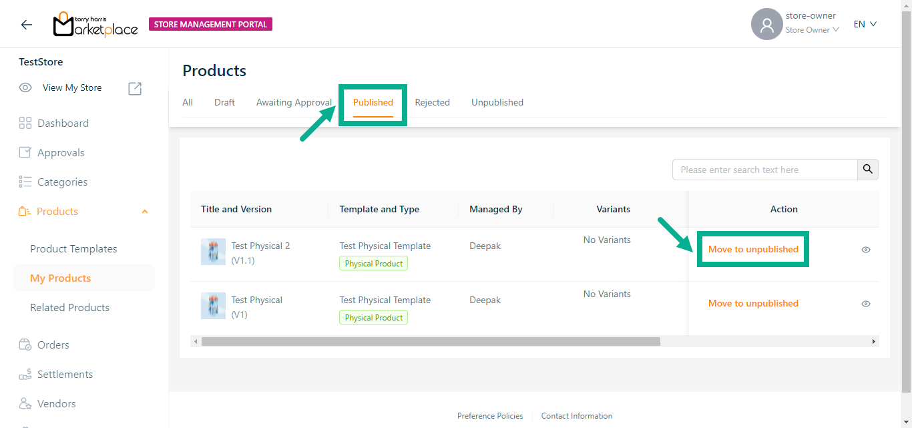Click the horizontal table scrollbar
Screen dimensions: 912x428
(x=431, y=341)
